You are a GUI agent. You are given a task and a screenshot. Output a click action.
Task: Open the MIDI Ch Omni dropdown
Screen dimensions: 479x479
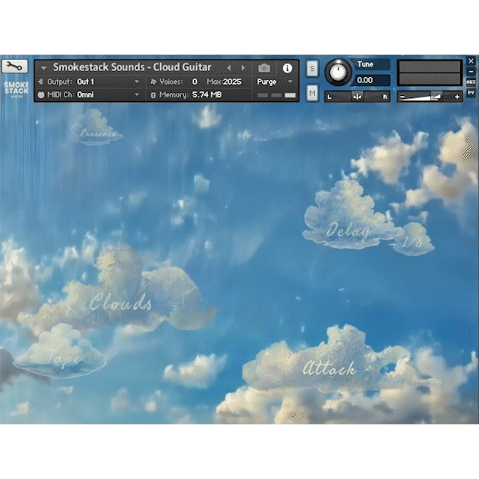pos(109,95)
